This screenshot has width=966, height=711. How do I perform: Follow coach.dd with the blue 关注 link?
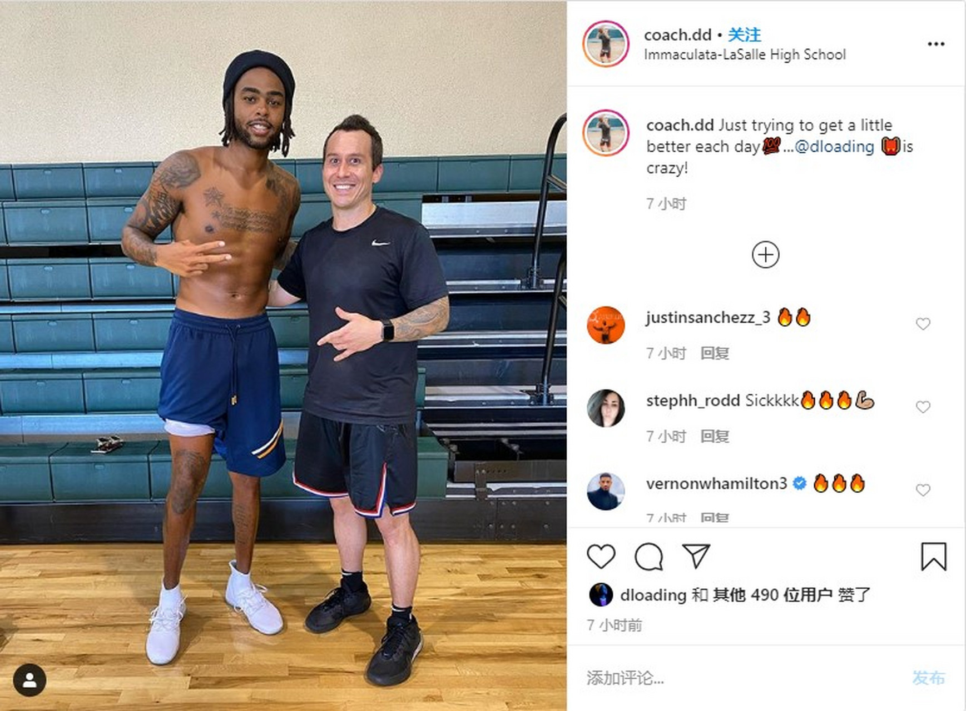744,34
